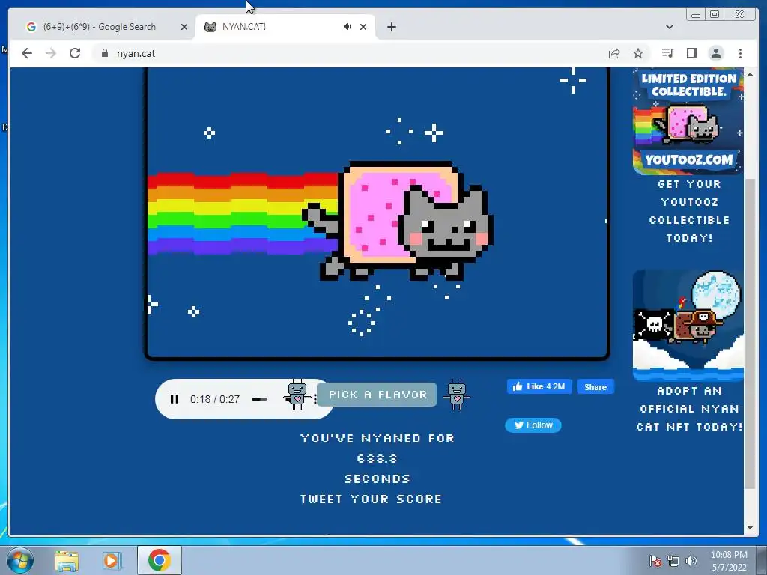Open the Action Center flag icon in tray

(655, 560)
